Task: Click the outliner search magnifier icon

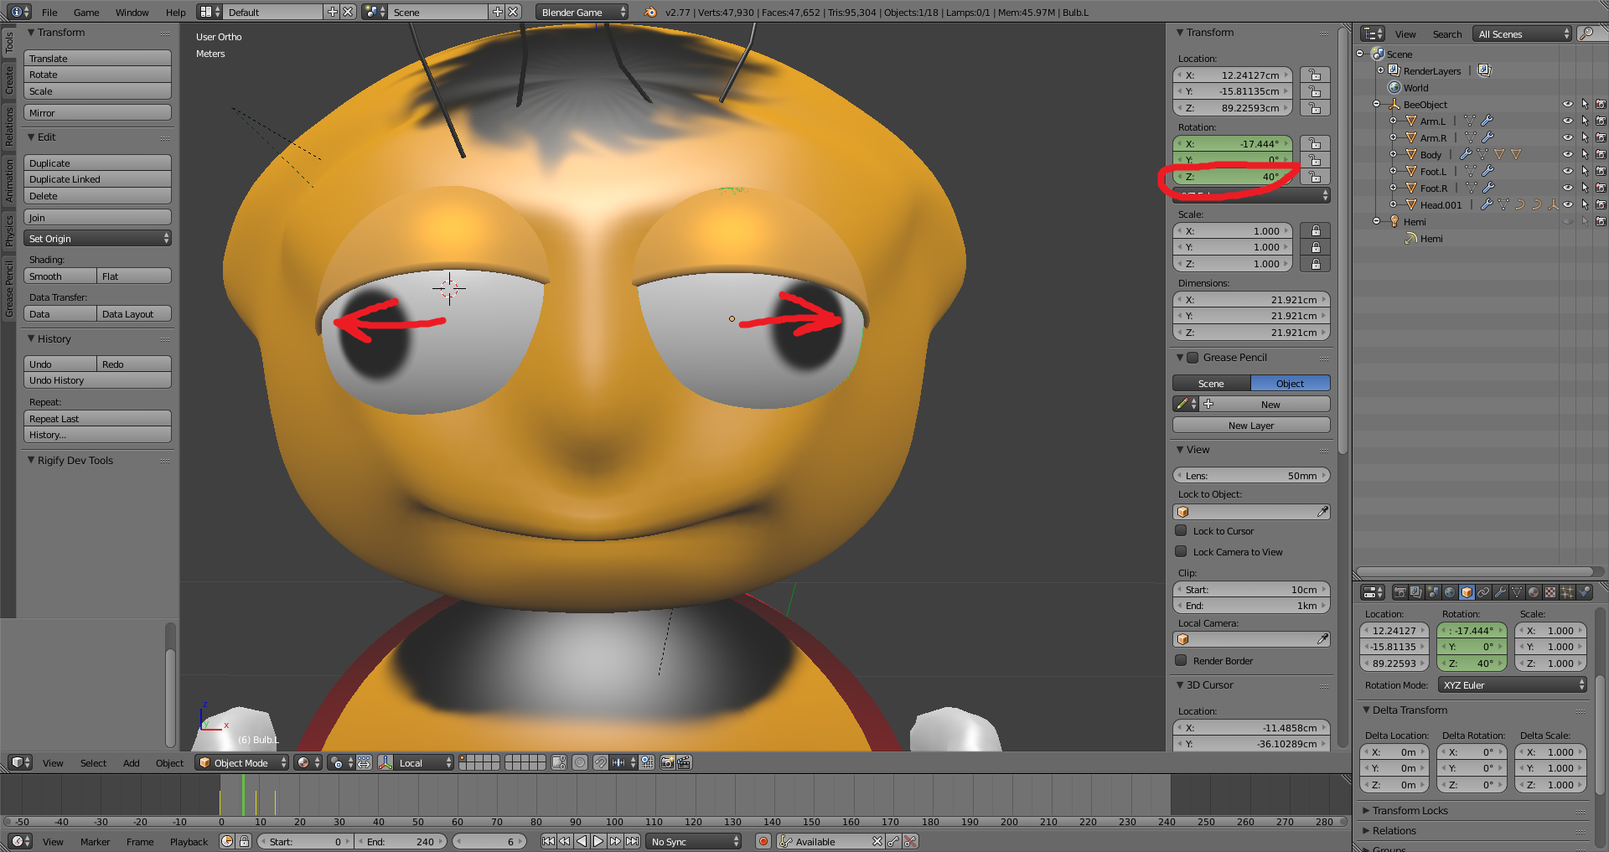Action: (x=1586, y=34)
